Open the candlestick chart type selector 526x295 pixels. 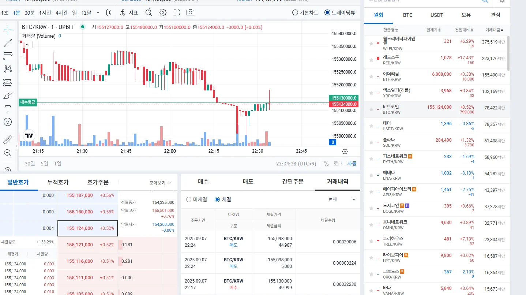pos(109,12)
